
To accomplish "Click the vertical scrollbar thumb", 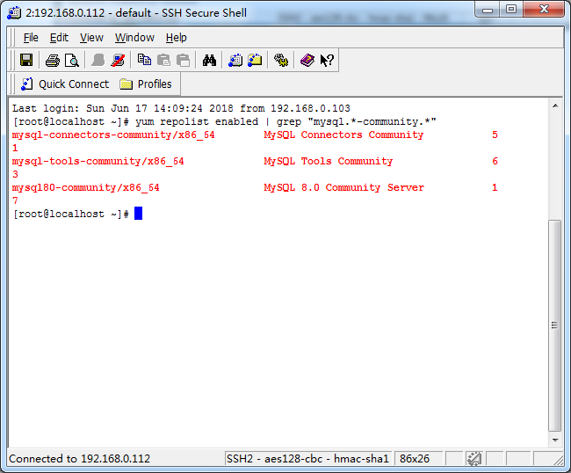I will pyautogui.click(x=555, y=325).
